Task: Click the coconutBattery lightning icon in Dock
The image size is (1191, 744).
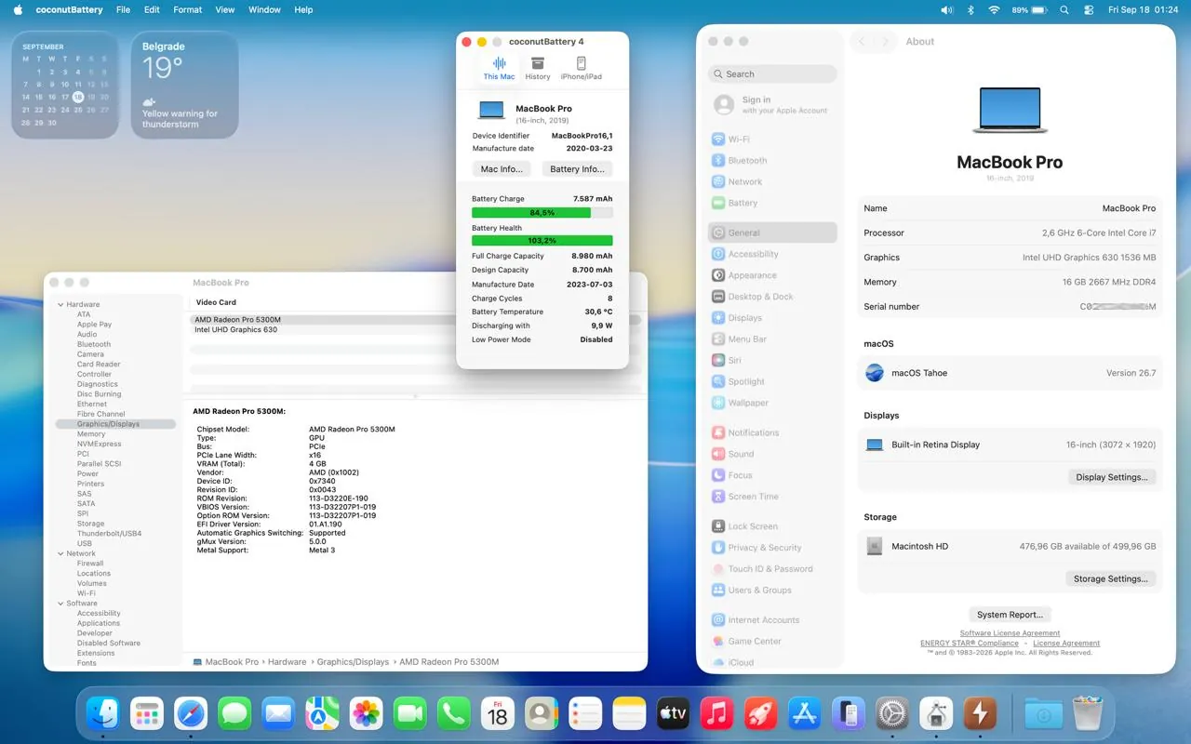Action: click(980, 713)
